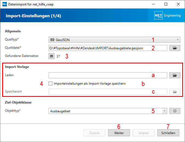Focus the Quelldatei path input field
The image size is (185, 142).
[108, 48]
